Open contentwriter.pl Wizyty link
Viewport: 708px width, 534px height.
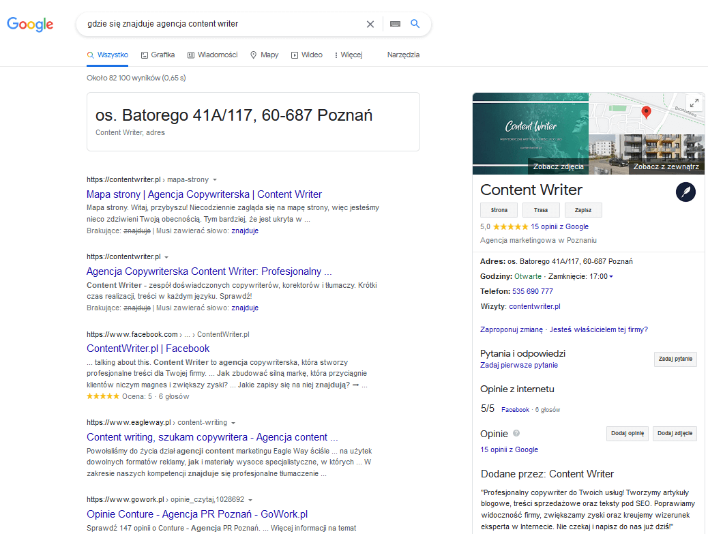[x=535, y=306]
